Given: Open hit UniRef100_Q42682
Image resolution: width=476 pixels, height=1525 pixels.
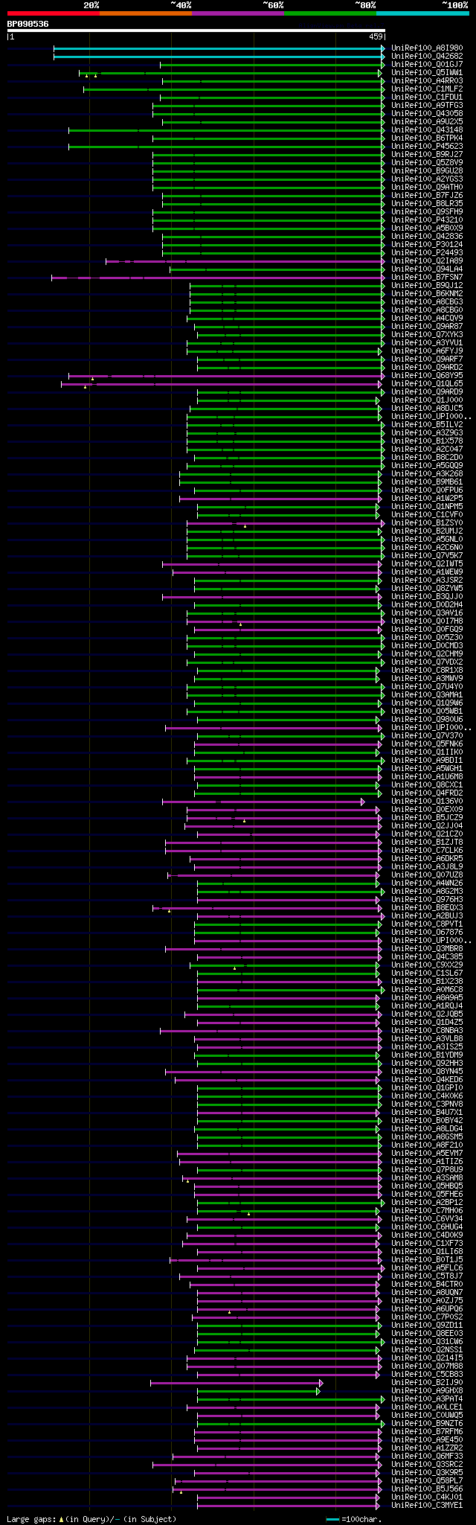Looking at the screenshot, I should pyautogui.click(x=427, y=56).
